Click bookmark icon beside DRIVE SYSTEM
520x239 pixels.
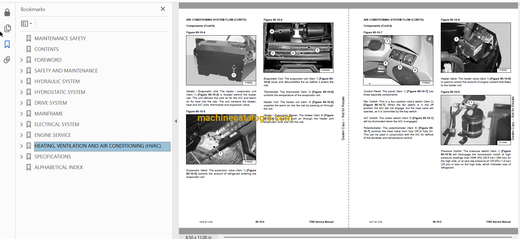[29, 103]
